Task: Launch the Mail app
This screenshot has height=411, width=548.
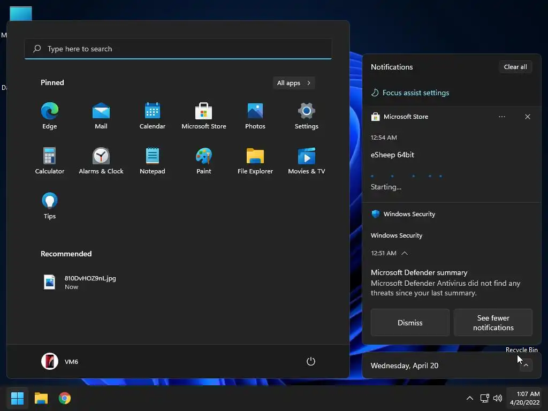Action: point(101,116)
